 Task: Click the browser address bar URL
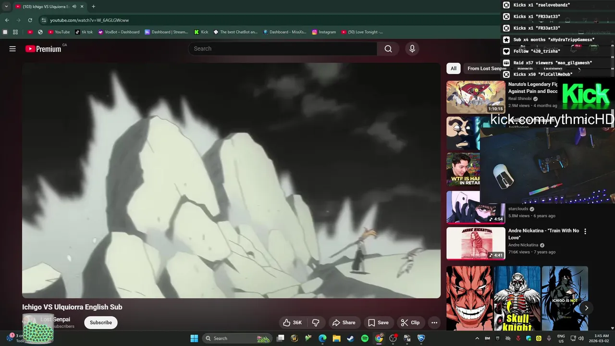pyautogui.click(x=89, y=20)
